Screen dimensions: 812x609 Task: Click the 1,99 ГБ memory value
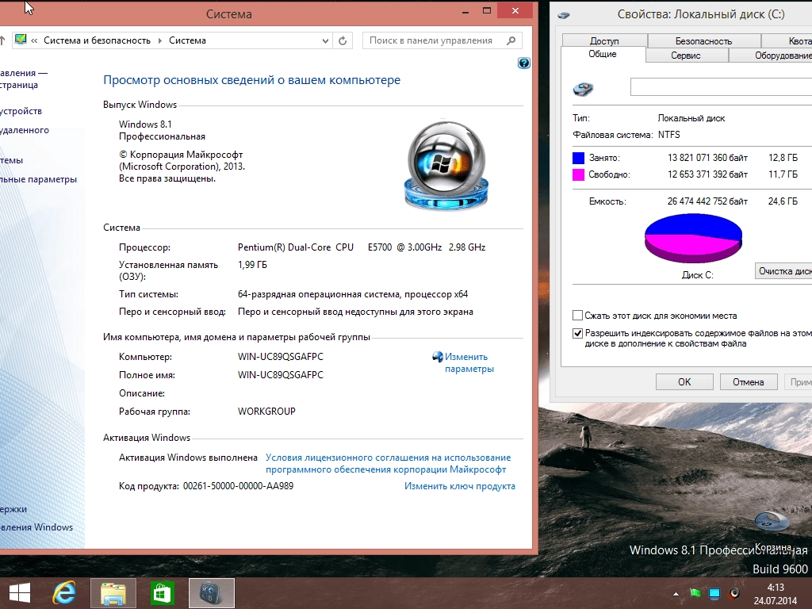[252, 265]
